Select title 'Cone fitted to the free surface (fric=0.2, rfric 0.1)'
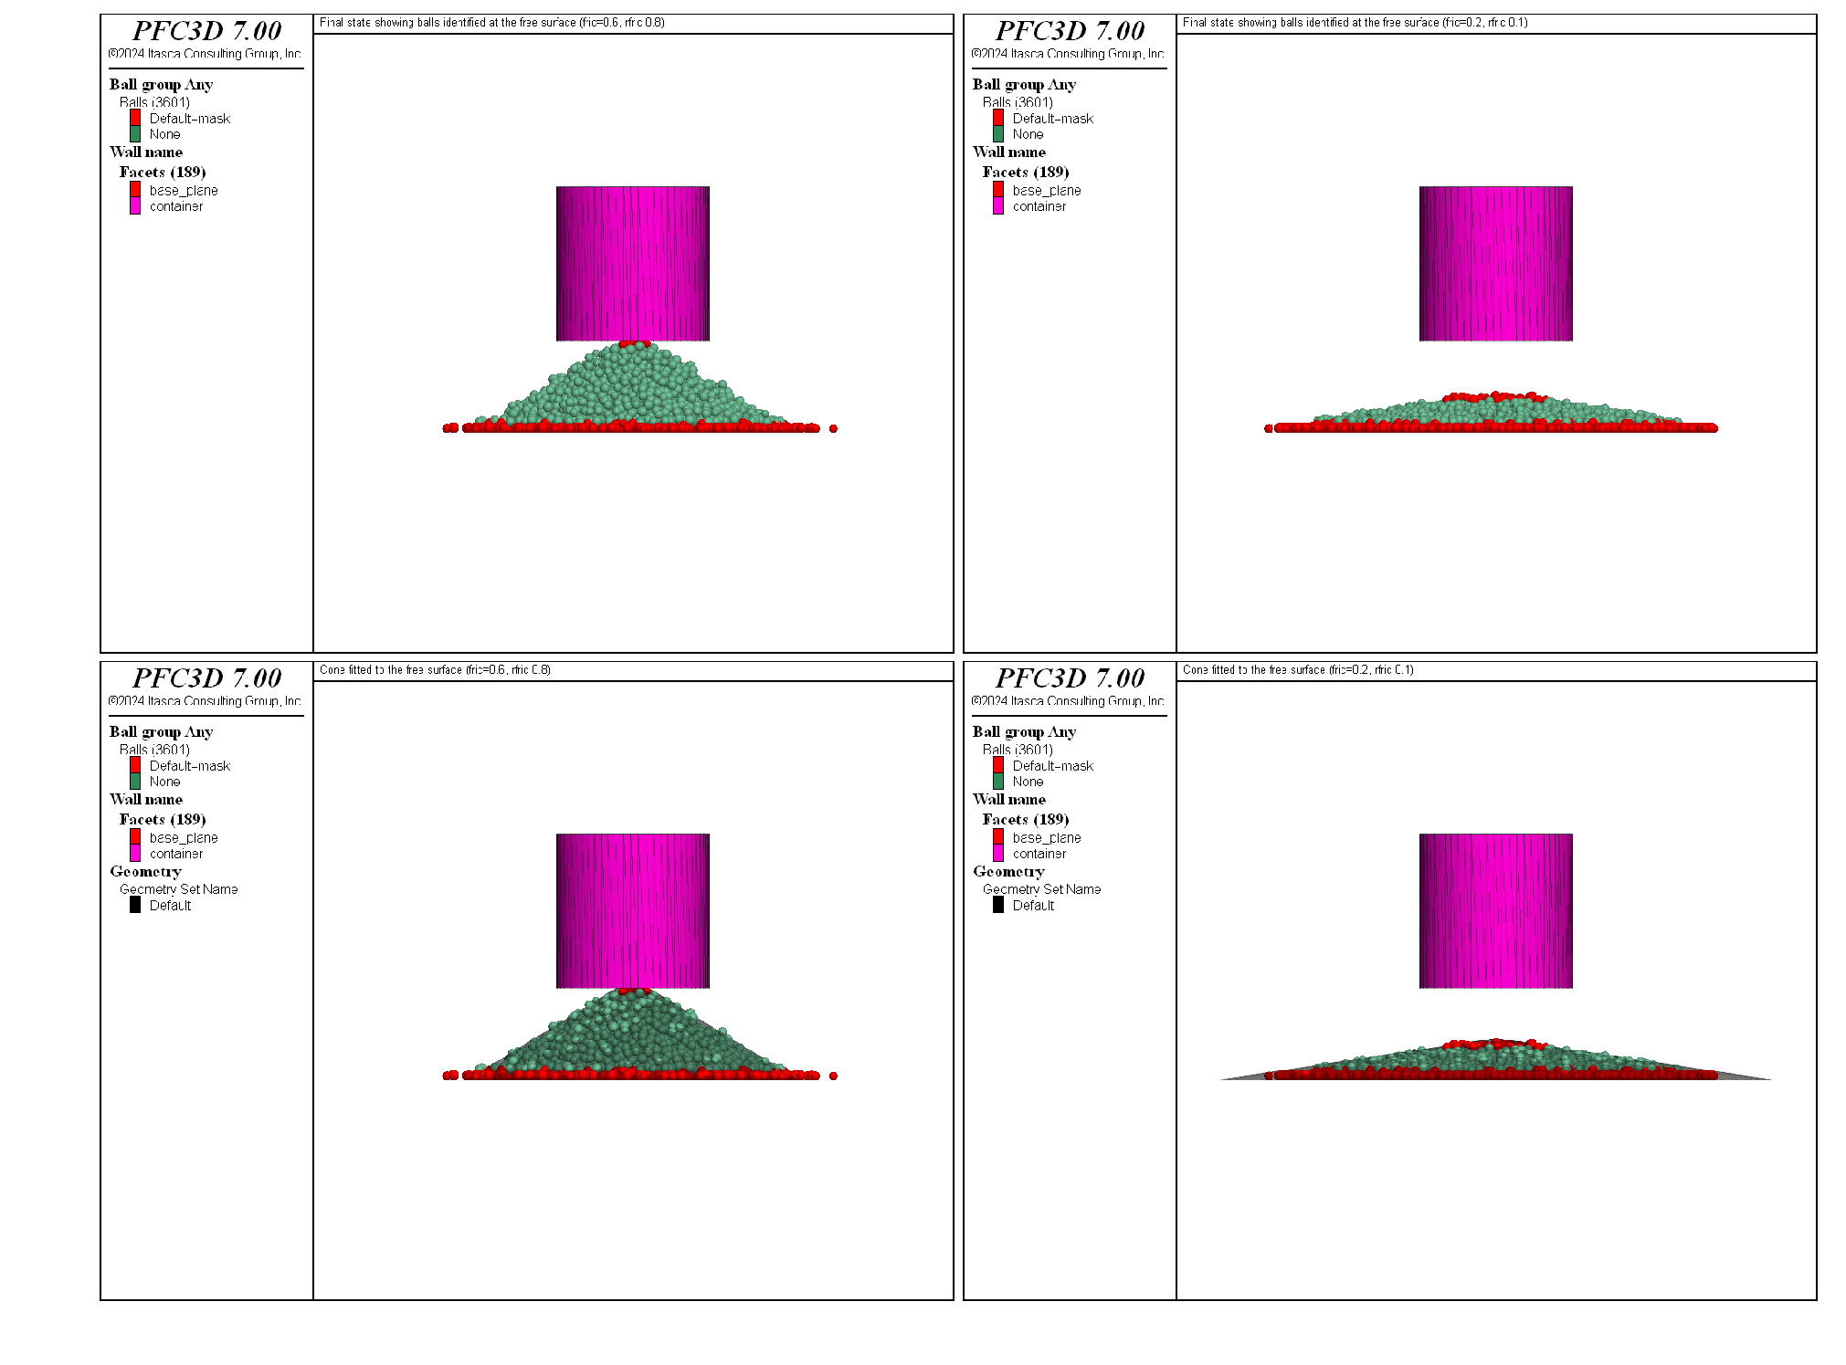The width and height of the screenshot is (1846, 1365). click(x=1298, y=670)
